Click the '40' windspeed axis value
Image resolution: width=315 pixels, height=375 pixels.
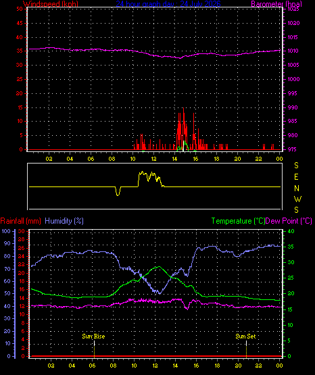pyautogui.click(x=20, y=37)
